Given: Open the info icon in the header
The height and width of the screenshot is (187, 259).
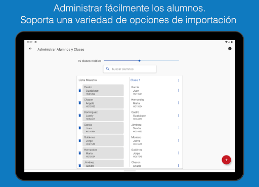Looking at the screenshot, I should pos(230,49).
